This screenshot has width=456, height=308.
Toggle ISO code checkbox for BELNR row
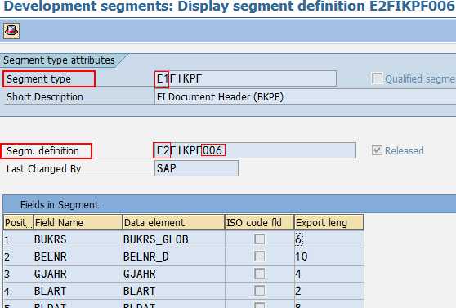point(259,257)
